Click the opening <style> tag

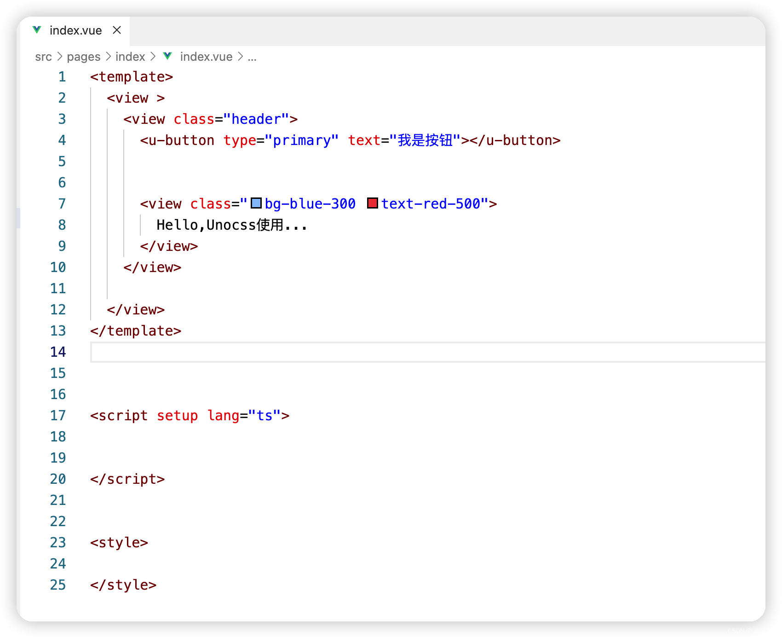click(x=119, y=543)
